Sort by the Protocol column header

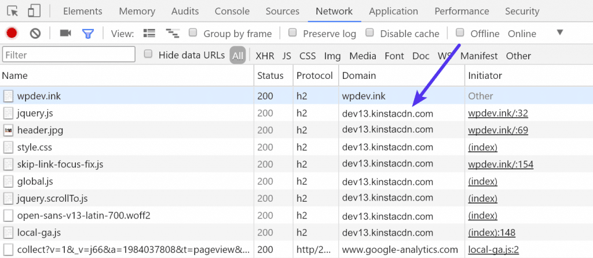coord(316,75)
